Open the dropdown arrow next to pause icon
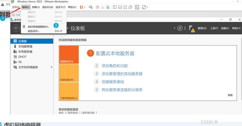Viewport: 242px width, 126px height. (85, 7)
